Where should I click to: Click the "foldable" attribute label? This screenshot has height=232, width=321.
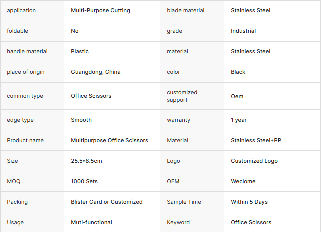click(18, 31)
